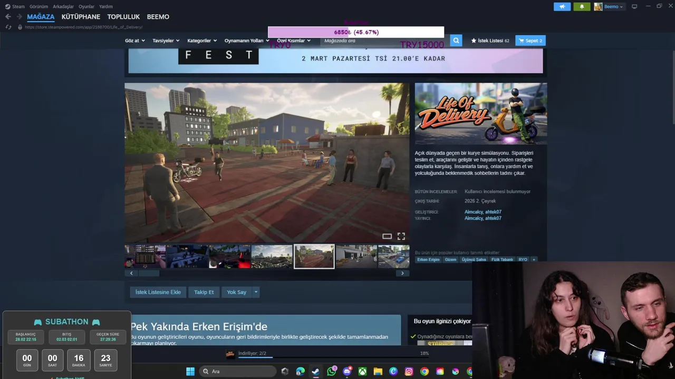Open Discord from the taskbar
The width and height of the screenshot is (675, 379).
[x=347, y=372]
